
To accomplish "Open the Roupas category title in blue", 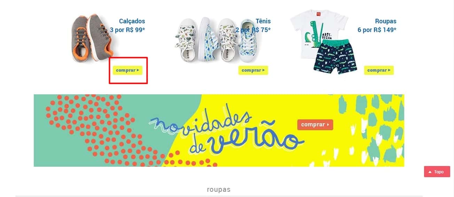I will [x=386, y=21].
